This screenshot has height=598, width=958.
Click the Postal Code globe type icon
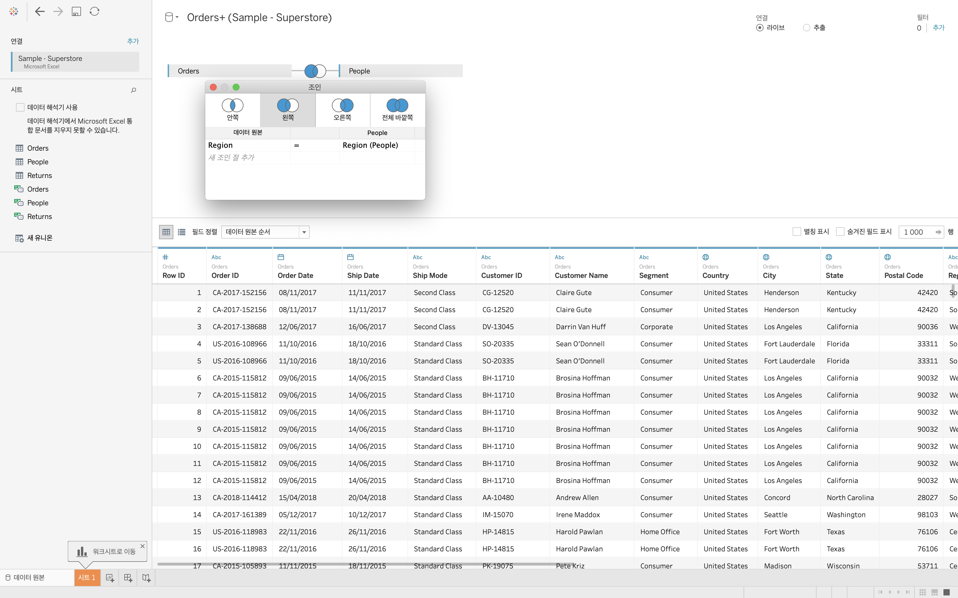click(x=888, y=257)
